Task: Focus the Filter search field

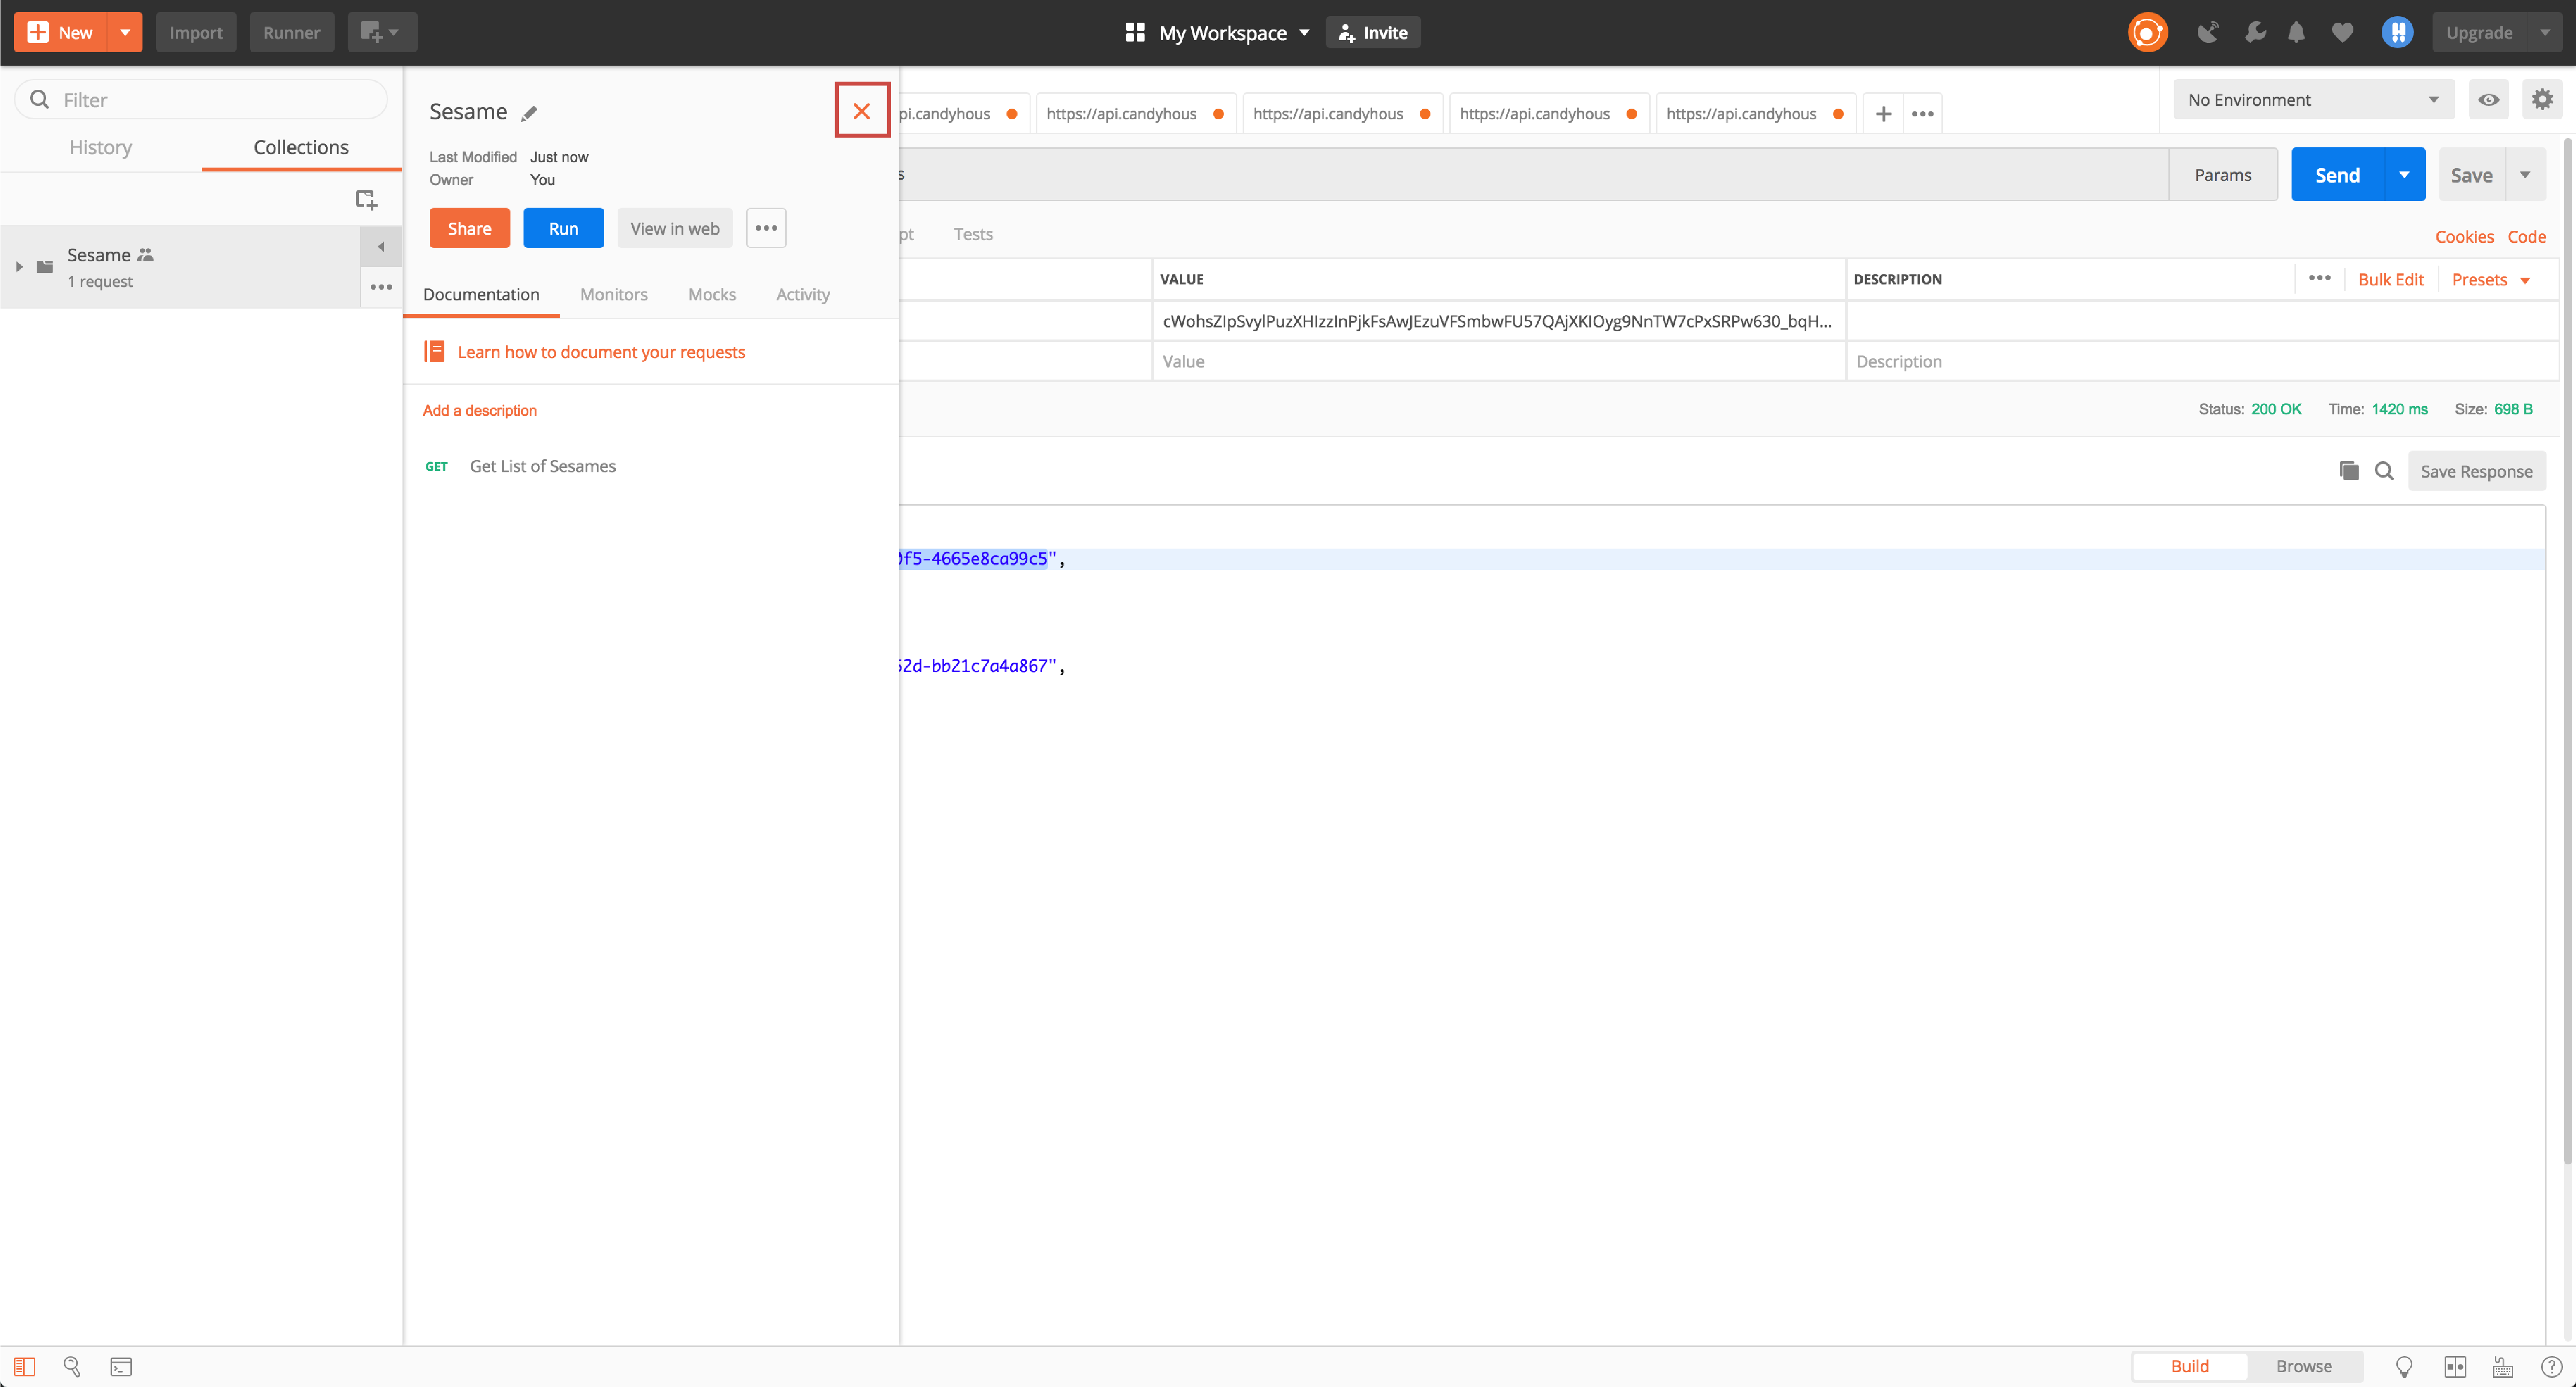Action: (x=201, y=99)
